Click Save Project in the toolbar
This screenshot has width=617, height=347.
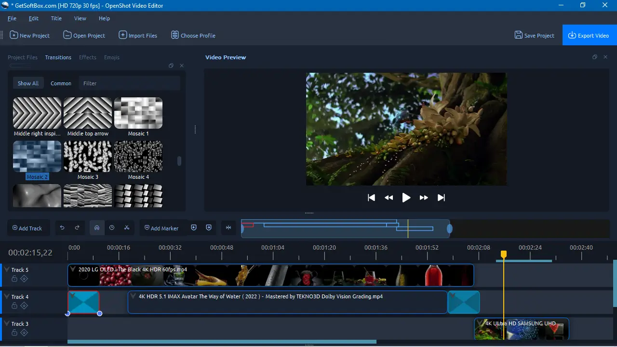coord(534,35)
